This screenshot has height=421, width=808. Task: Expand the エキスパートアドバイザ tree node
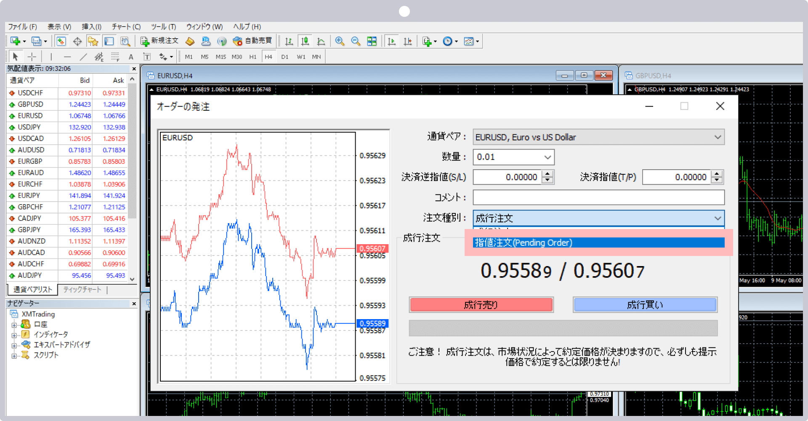[14, 345]
